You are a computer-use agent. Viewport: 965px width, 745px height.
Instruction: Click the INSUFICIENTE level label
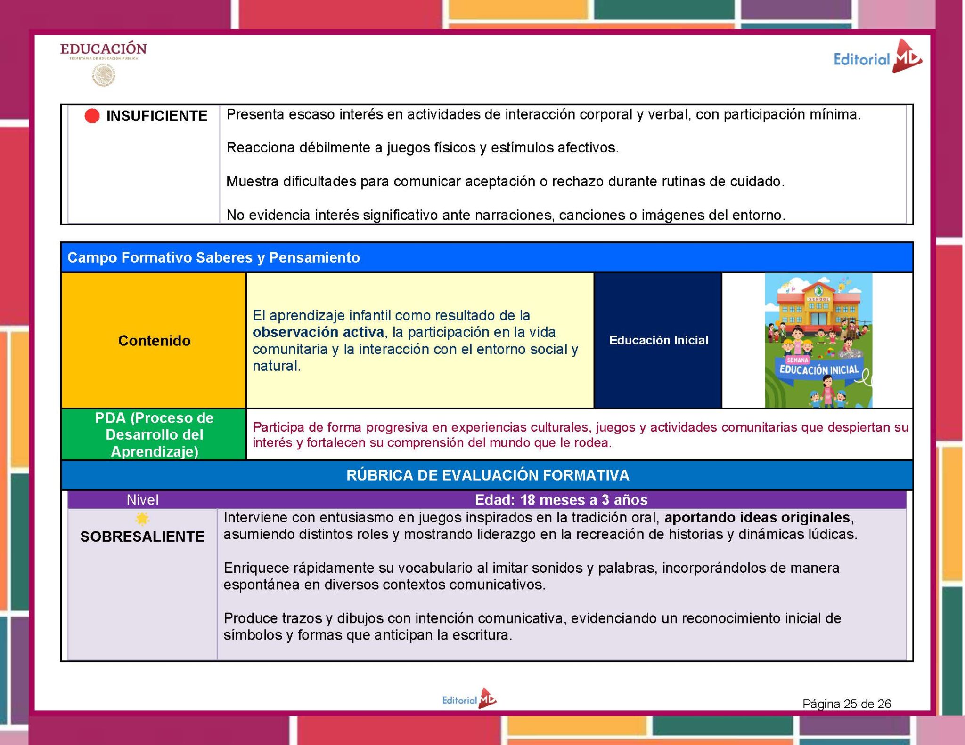(x=156, y=116)
